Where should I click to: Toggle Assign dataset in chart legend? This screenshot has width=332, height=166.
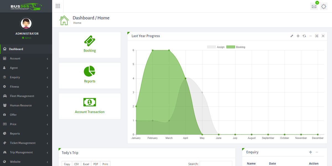tap(216, 47)
